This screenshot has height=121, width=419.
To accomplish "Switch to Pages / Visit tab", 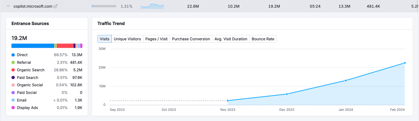I will click(x=156, y=39).
